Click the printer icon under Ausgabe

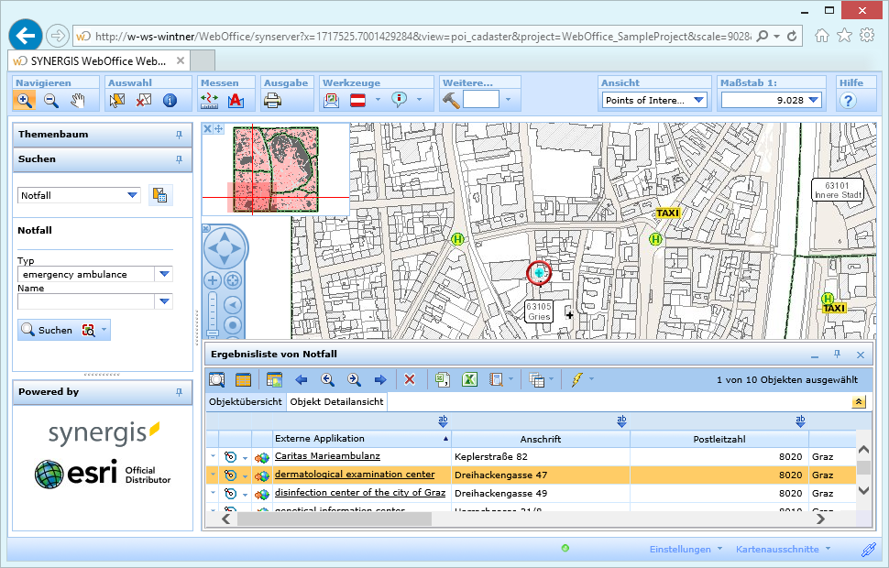coord(273,101)
